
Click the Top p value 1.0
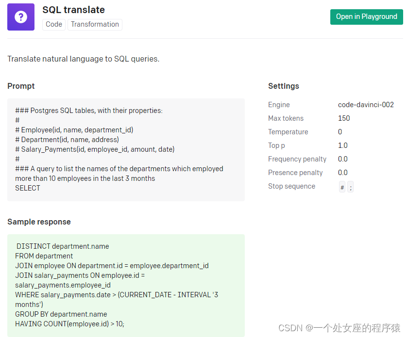pyautogui.click(x=343, y=145)
